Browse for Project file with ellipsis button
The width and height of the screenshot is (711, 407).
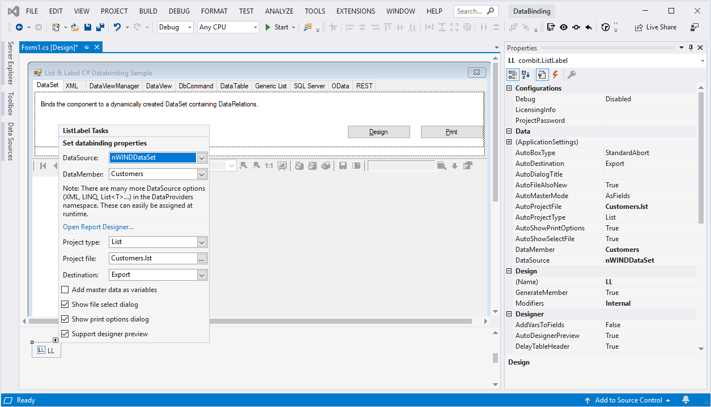[x=202, y=259]
